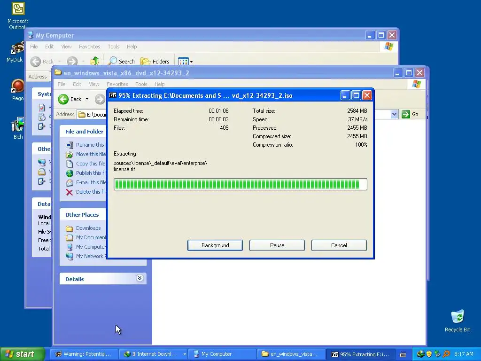Open File menu in vista folder window
Image resolution: width=481 pixels, height=361 pixels.
[62, 84]
